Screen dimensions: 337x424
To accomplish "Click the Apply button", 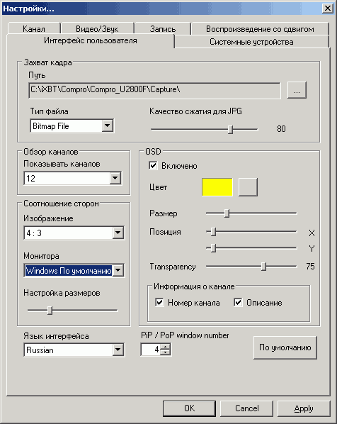I will point(304,408).
